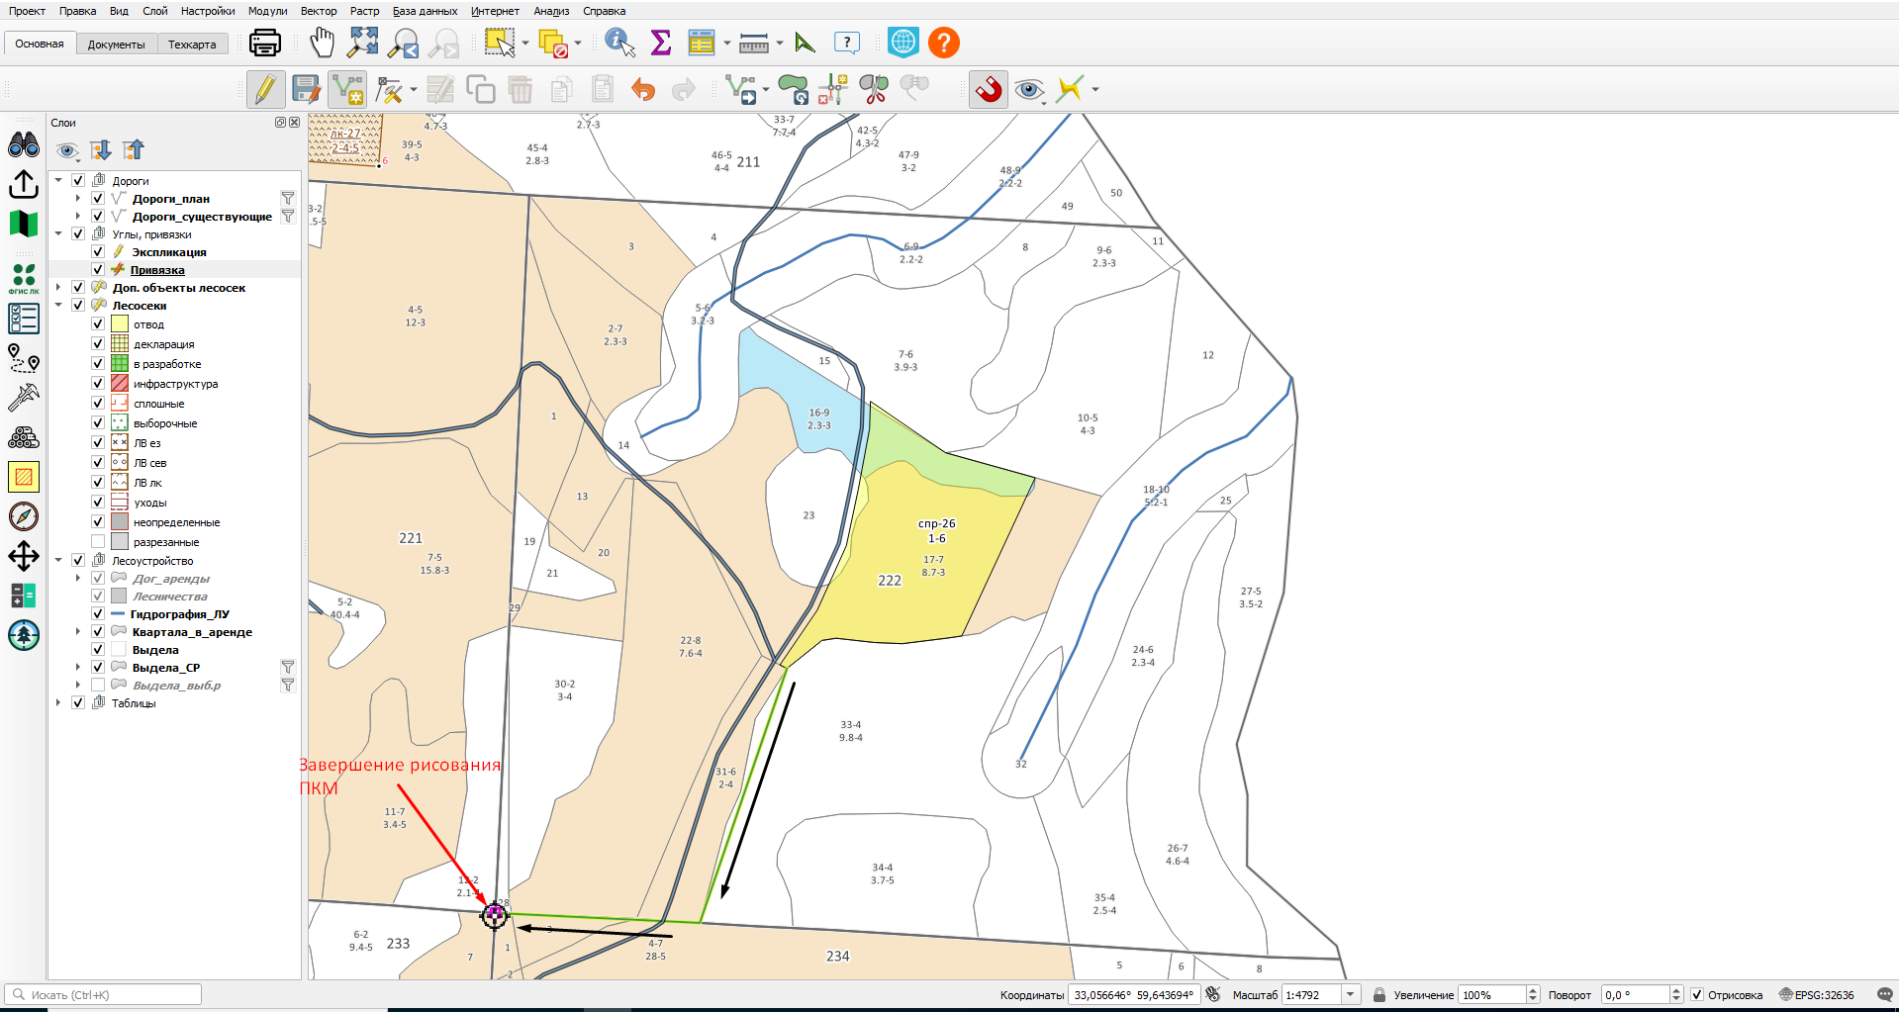Click the Искать search field
1899x1012 pixels.
(103, 994)
